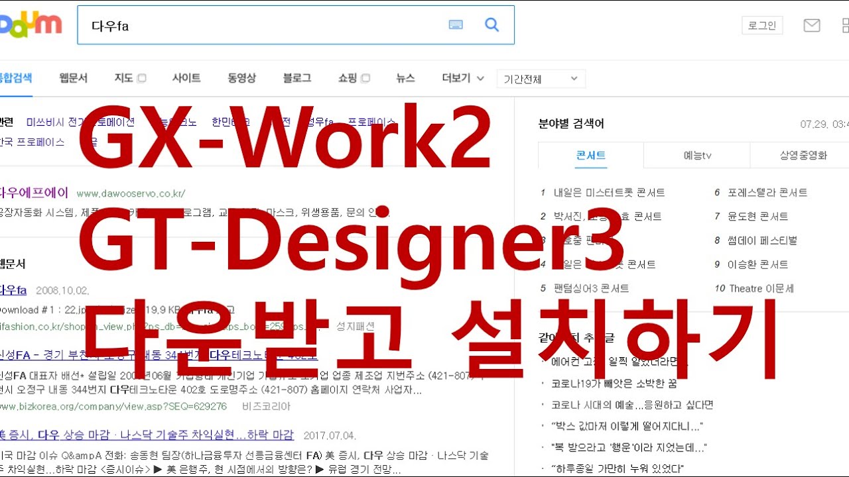This screenshot has width=849, height=477.
Task: Click ranked keyword 이승환 콘서트
Action: (x=757, y=264)
